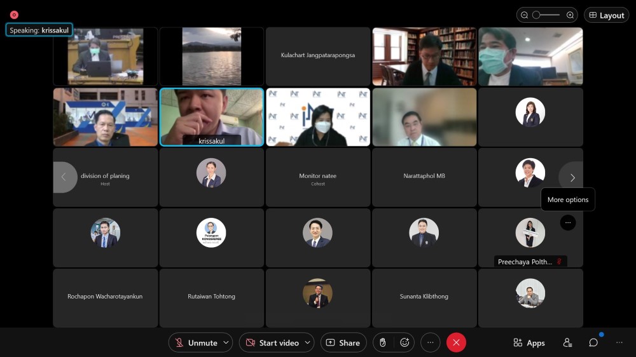
Task: Unmute the microphone
Action: pyautogui.click(x=196, y=343)
